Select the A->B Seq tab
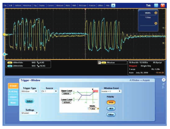 pyautogui.click(x=13, y=91)
